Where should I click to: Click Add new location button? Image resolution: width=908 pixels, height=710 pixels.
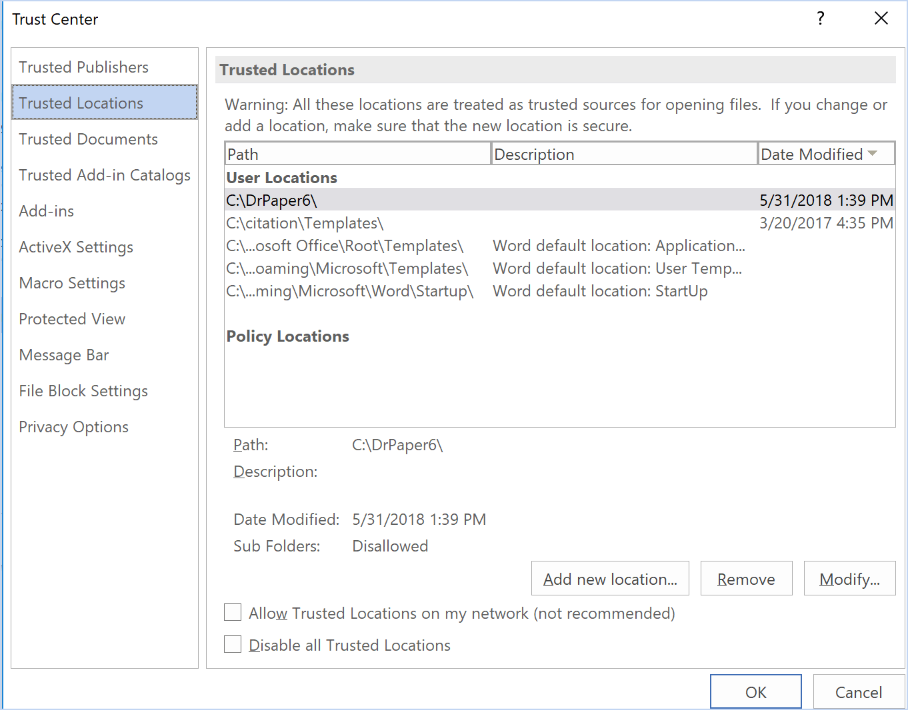pos(610,579)
